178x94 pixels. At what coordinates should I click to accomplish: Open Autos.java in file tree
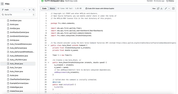(x=14, y=75)
